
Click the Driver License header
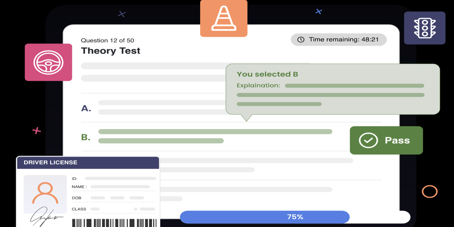[x=88, y=163]
